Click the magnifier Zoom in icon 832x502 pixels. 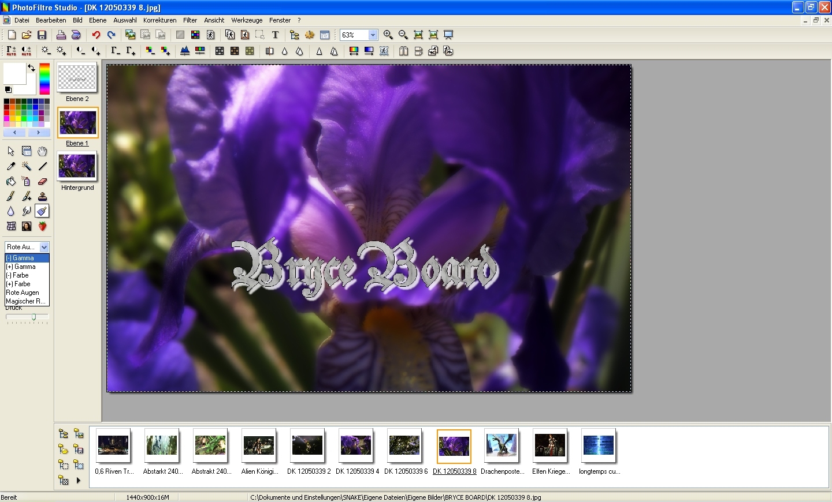388,35
